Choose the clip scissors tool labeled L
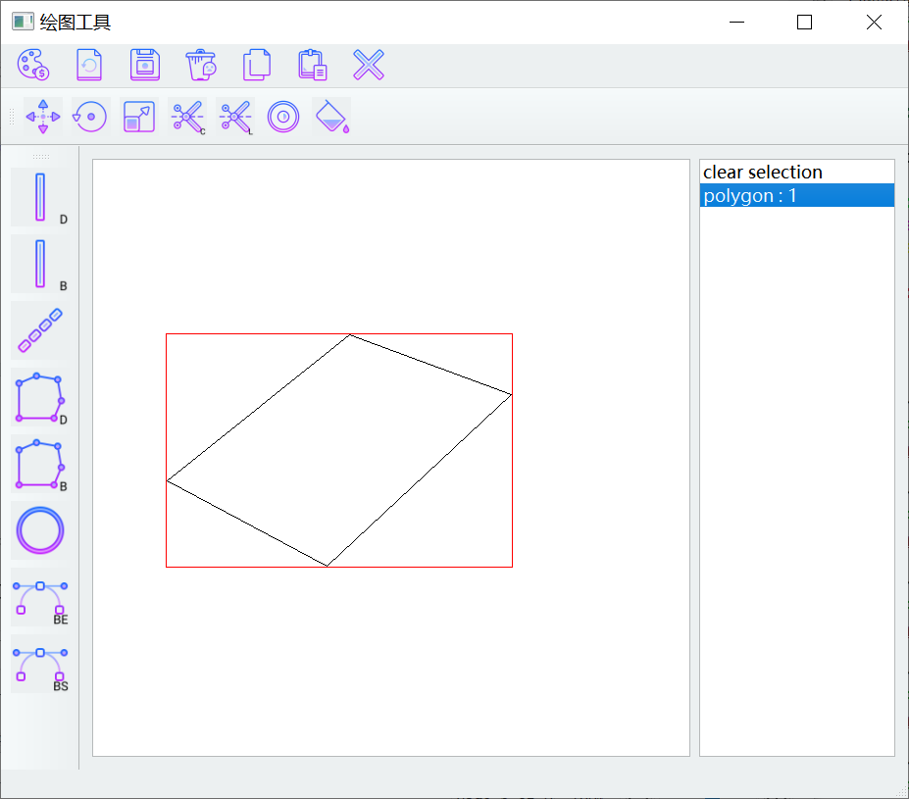The image size is (909, 799). (x=235, y=117)
